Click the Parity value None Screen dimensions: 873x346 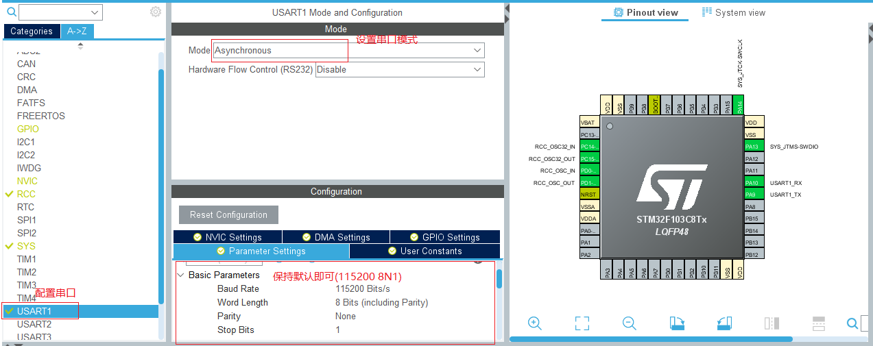pos(346,316)
